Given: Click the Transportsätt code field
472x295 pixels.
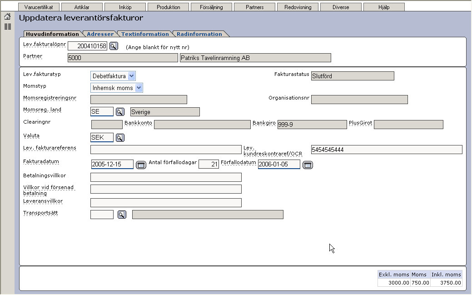Looking at the screenshot, I should [102, 215].
